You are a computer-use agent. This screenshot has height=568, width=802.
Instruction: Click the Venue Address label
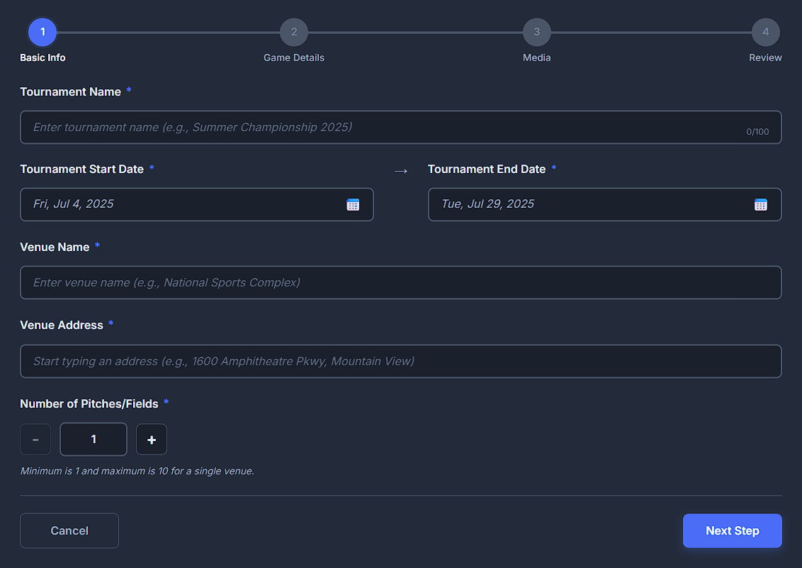[x=62, y=325]
